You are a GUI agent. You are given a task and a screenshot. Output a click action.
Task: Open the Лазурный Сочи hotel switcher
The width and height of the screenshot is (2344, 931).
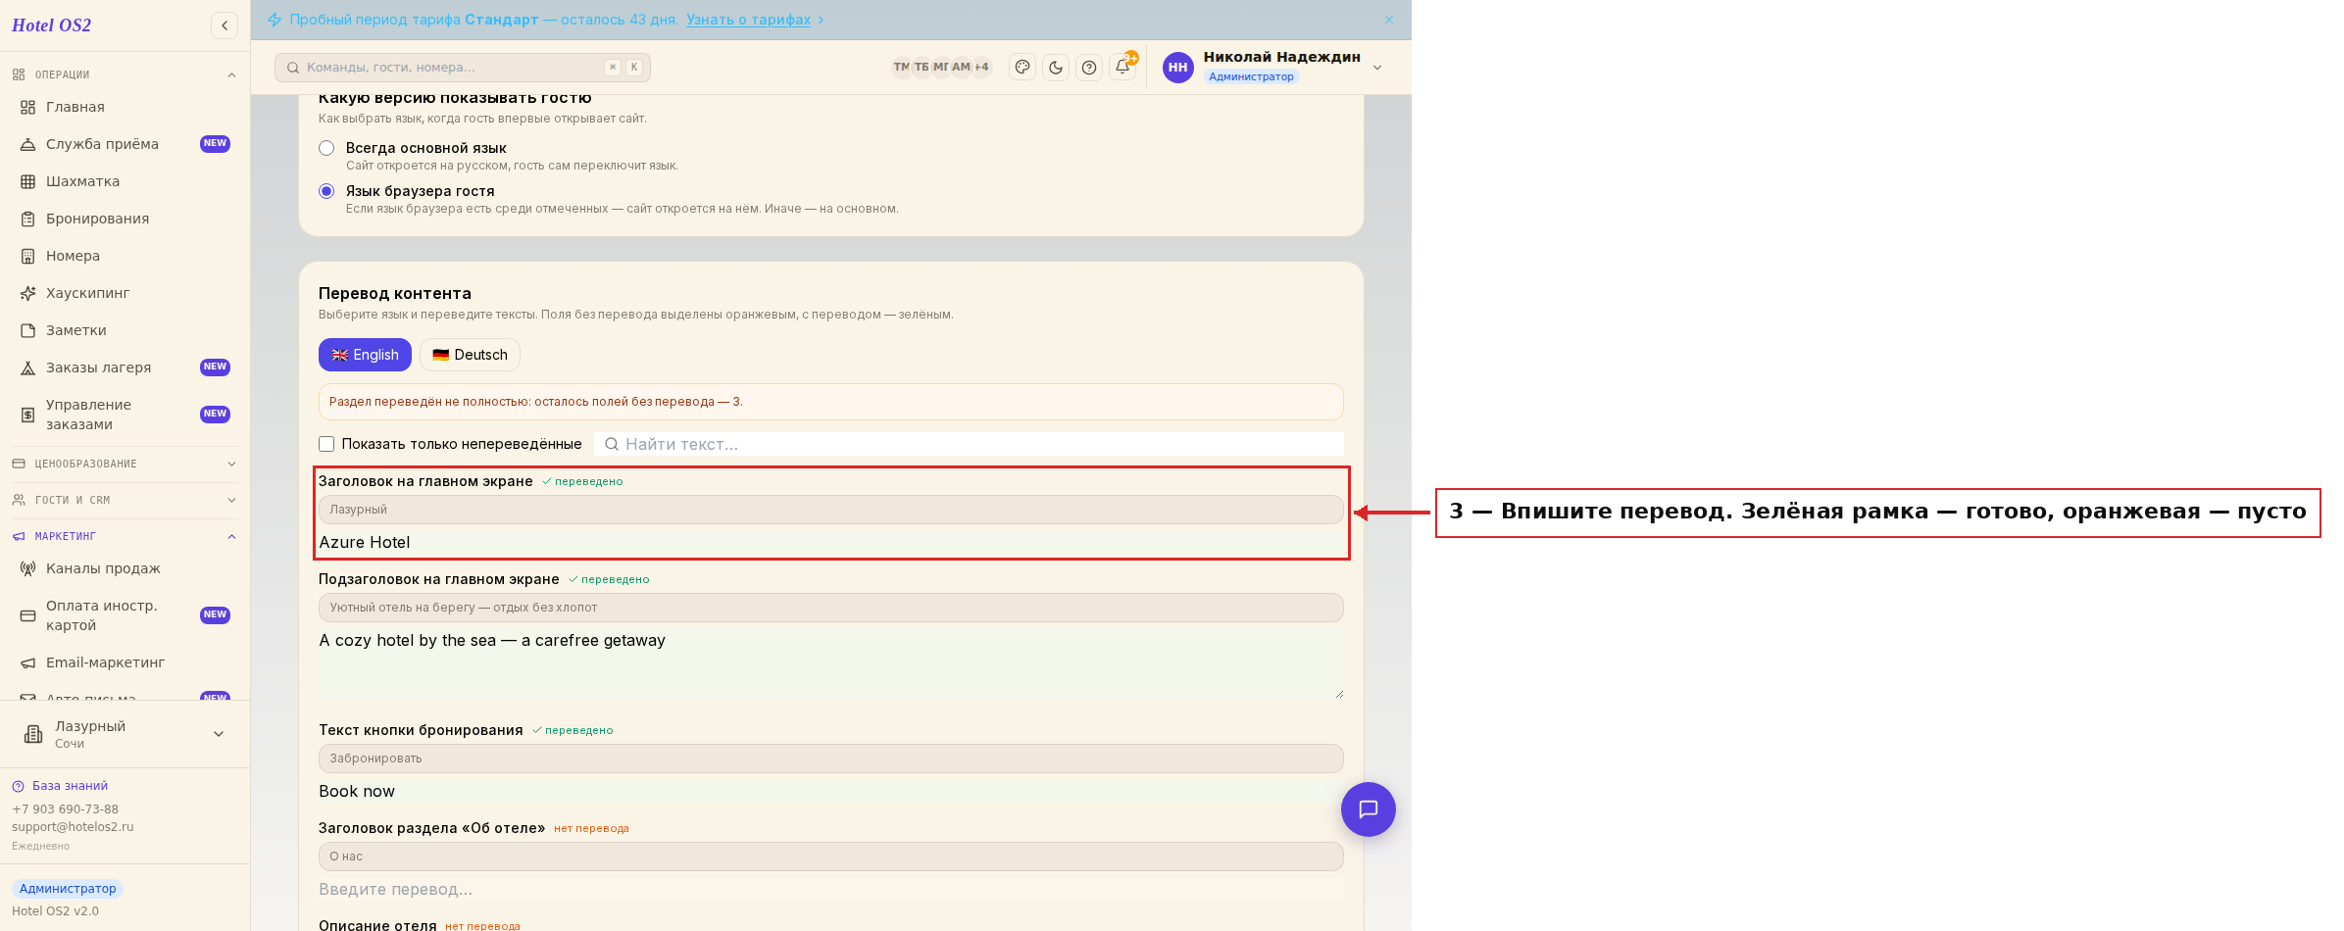pos(125,734)
